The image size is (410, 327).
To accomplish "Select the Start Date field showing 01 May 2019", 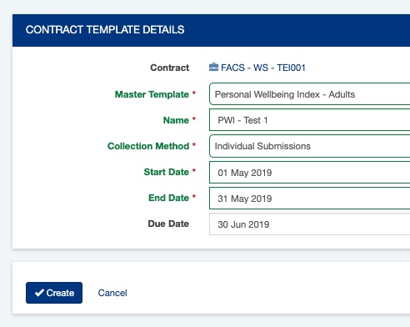I will (309, 172).
